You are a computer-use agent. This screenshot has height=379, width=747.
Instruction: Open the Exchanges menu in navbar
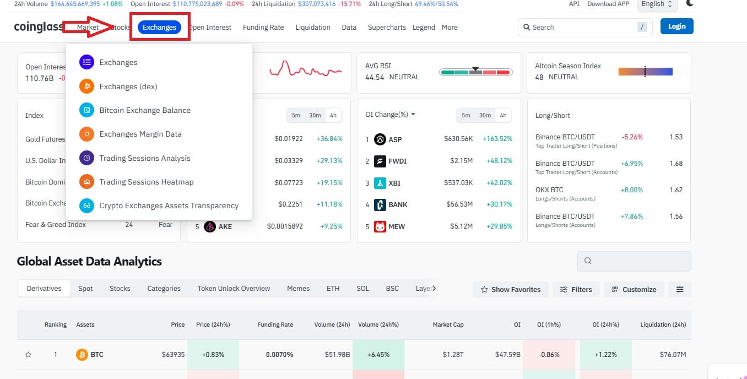click(159, 27)
